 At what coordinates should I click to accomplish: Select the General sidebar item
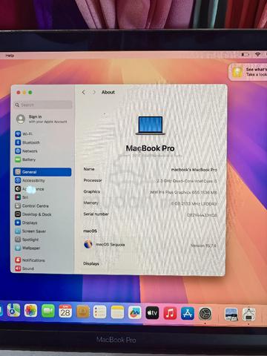pyautogui.click(x=42, y=172)
